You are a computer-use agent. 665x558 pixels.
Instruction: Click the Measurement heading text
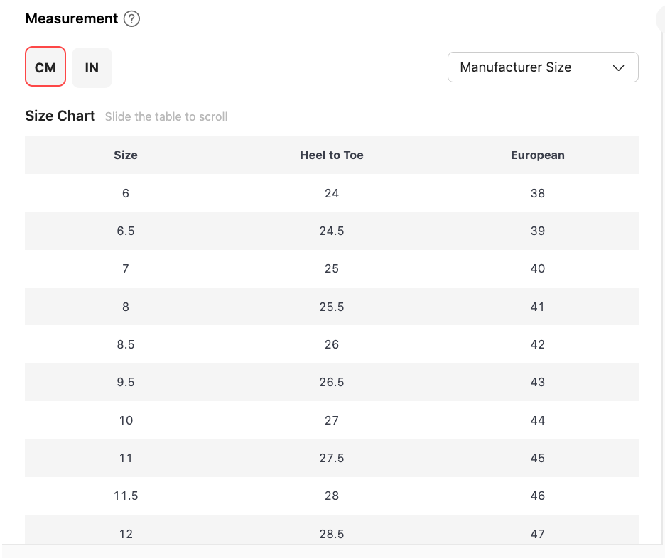coord(72,18)
